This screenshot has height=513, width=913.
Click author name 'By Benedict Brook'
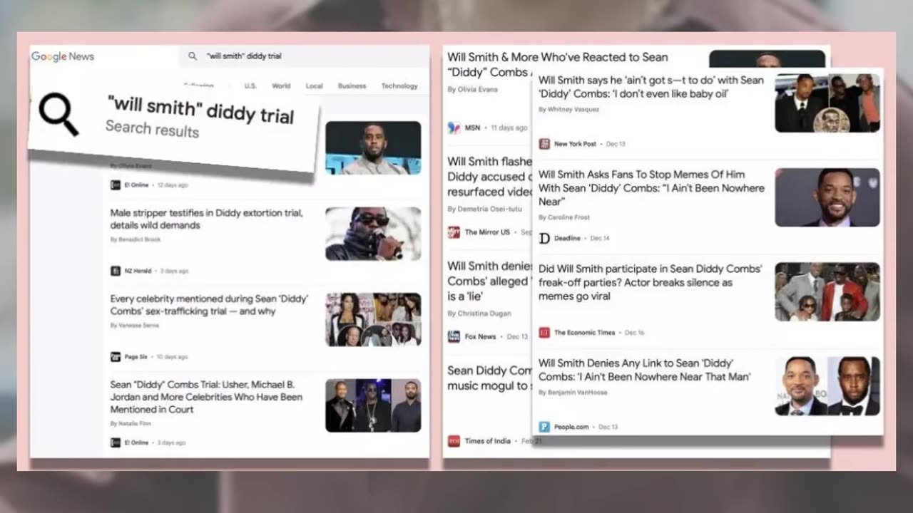[x=136, y=239]
